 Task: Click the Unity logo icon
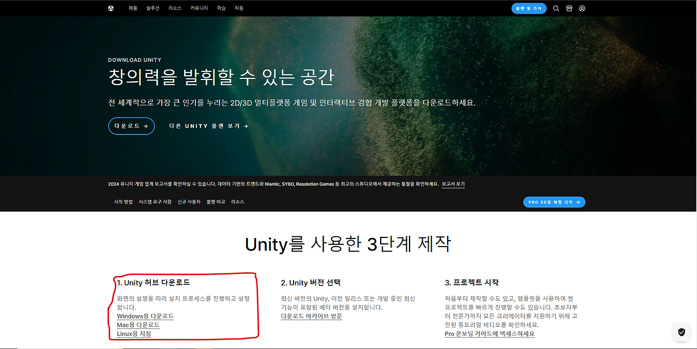coord(111,8)
